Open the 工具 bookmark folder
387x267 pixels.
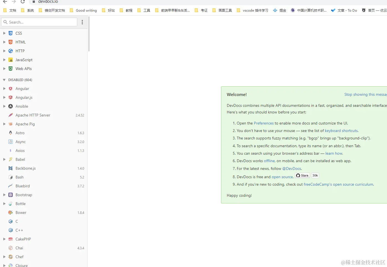pyautogui.click(x=144, y=10)
